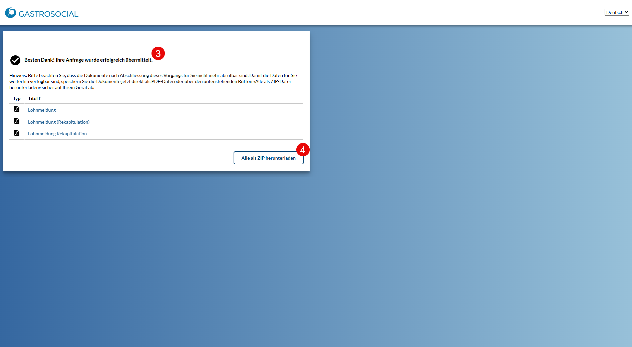
Task: Click the GASTROSOCIAL wordmark text
Action: point(48,14)
